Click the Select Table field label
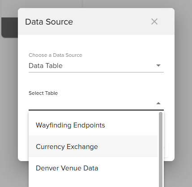192x187 pixels. (x=43, y=93)
